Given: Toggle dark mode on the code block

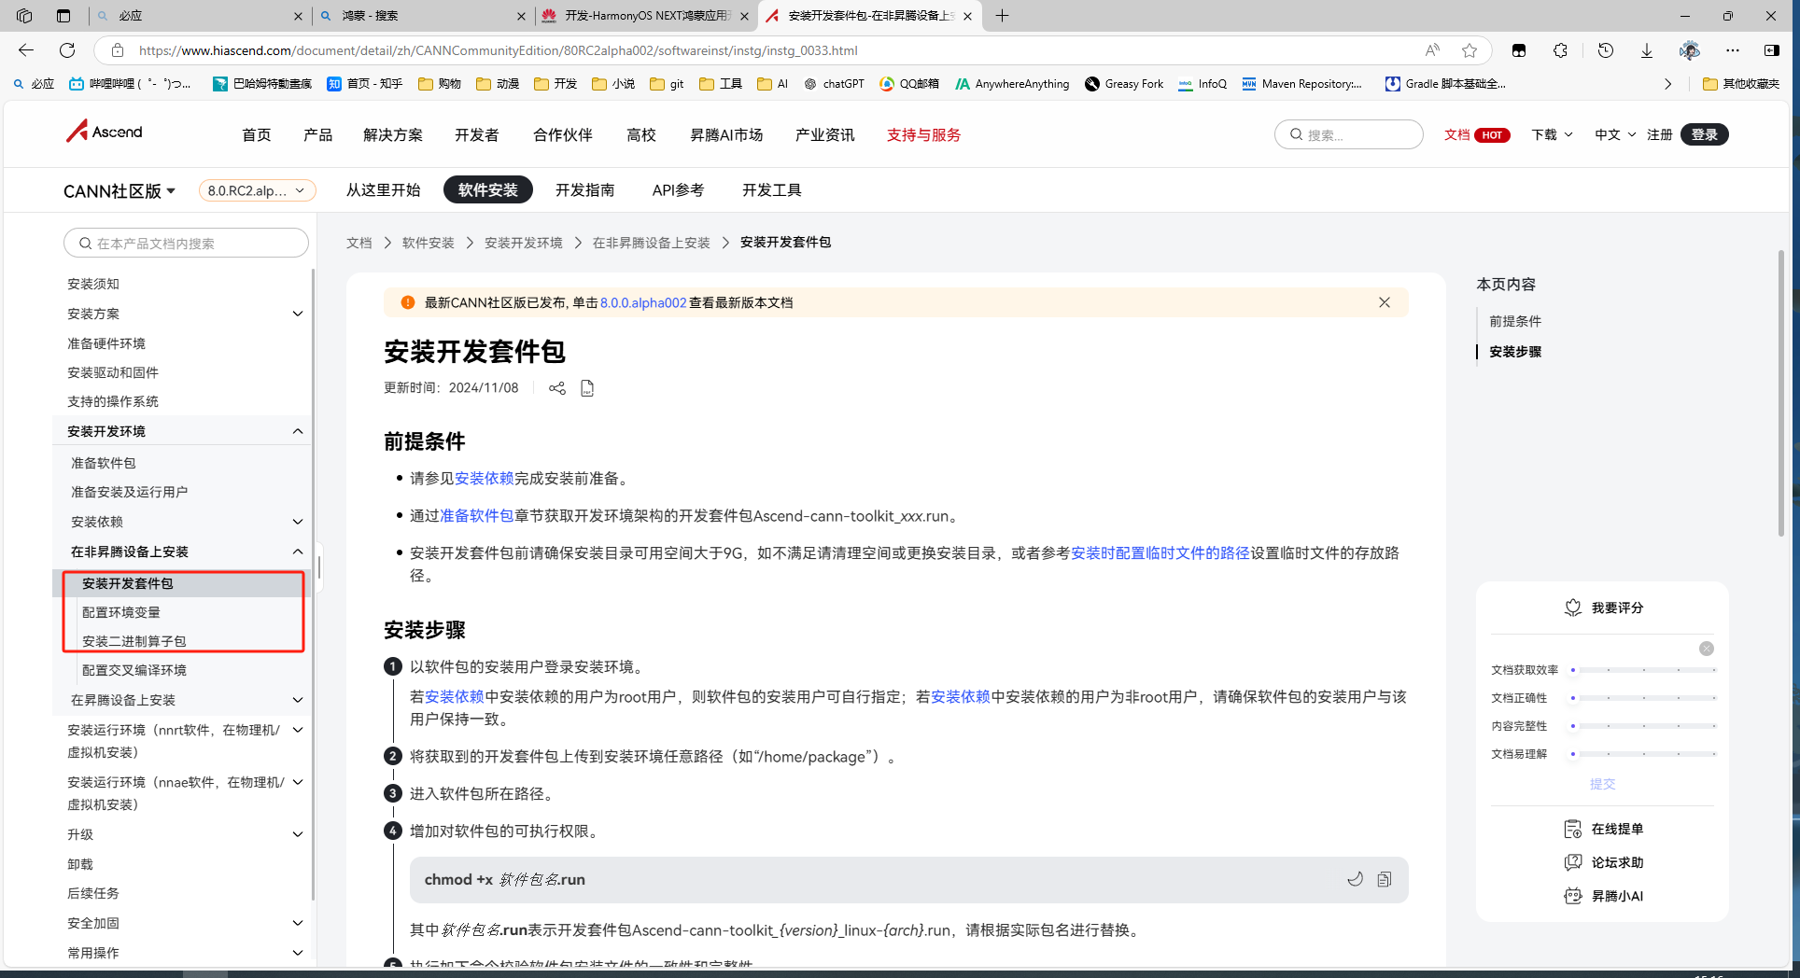Looking at the screenshot, I should click(1355, 879).
